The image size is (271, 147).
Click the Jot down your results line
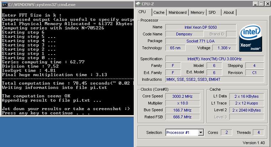click(66, 109)
